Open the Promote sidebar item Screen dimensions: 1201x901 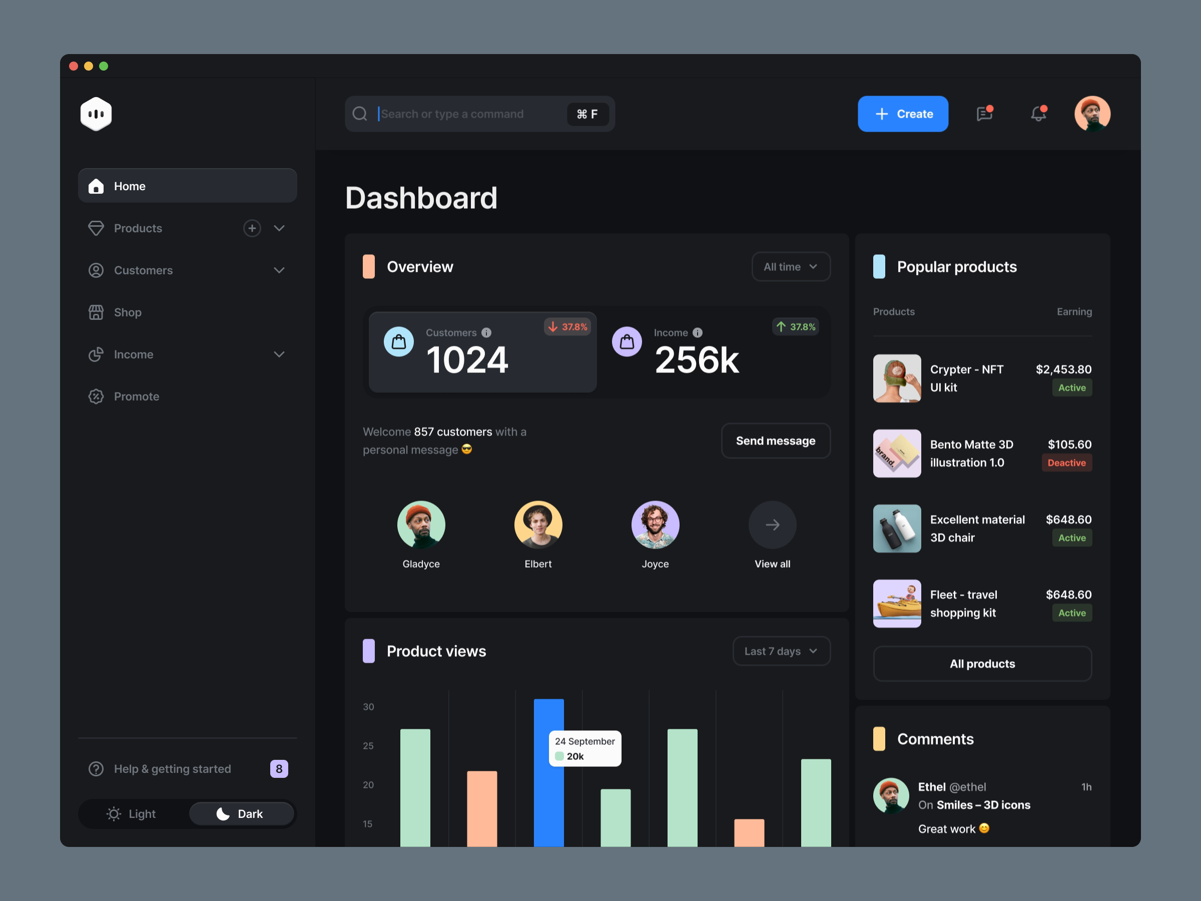pyautogui.click(x=136, y=396)
